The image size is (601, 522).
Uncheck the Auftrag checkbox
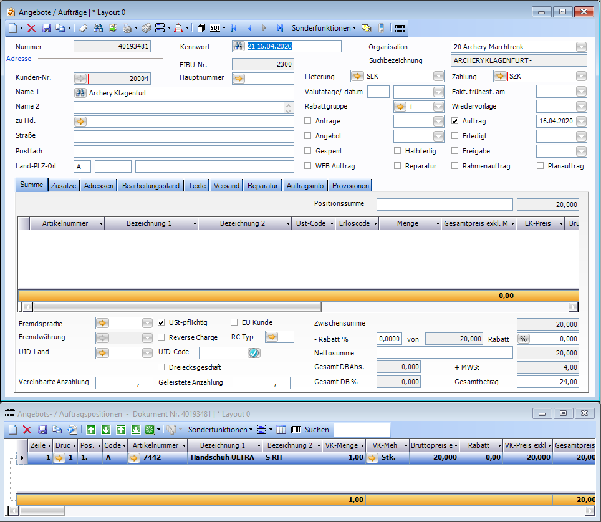coord(455,121)
